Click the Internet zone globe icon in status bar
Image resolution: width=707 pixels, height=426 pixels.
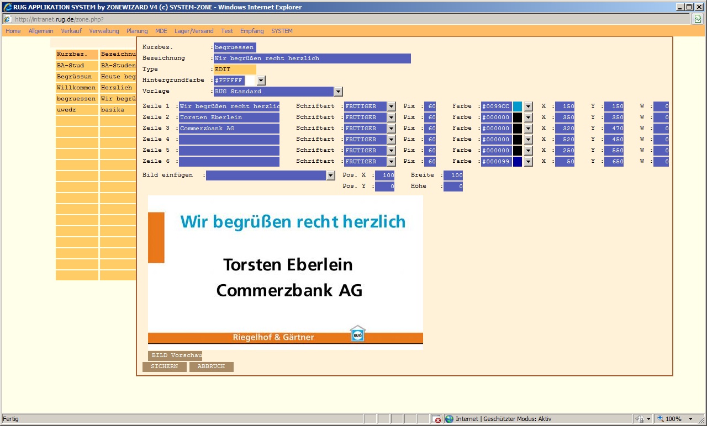tap(449, 419)
